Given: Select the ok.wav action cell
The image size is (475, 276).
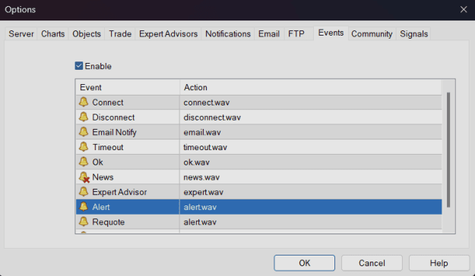Looking at the screenshot, I should click(x=311, y=162).
